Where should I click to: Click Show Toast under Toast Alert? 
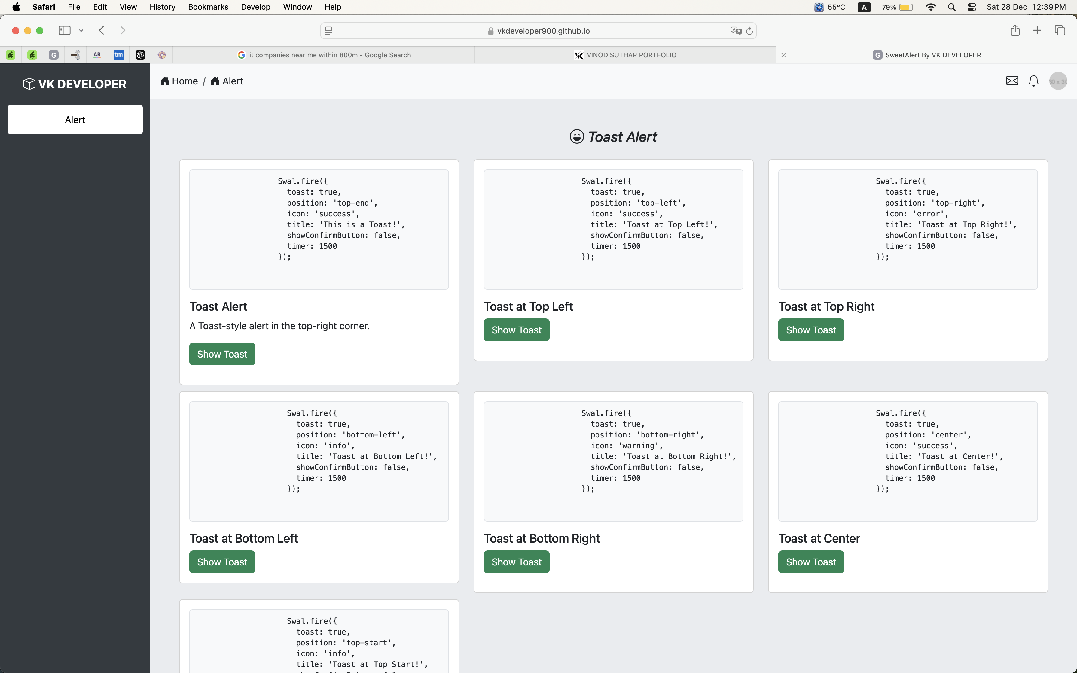tap(222, 354)
